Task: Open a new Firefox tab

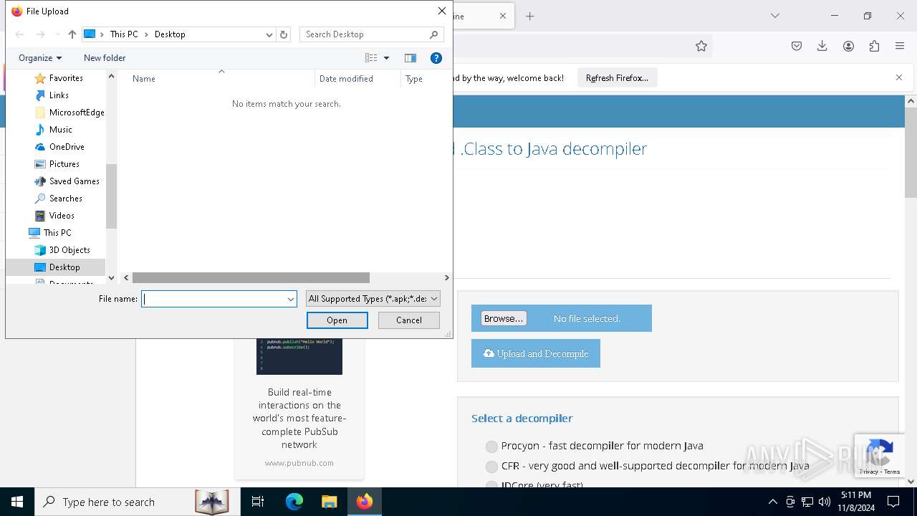Action: [x=530, y=16]
